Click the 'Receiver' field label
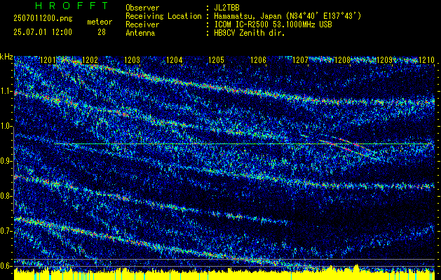This screenshot has height=280, width=441. 142,24
